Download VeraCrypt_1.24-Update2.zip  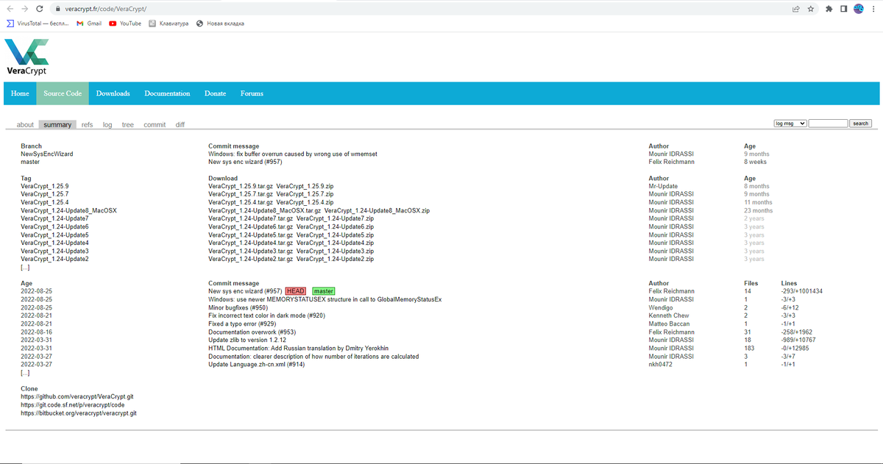(x=335, y=259)
